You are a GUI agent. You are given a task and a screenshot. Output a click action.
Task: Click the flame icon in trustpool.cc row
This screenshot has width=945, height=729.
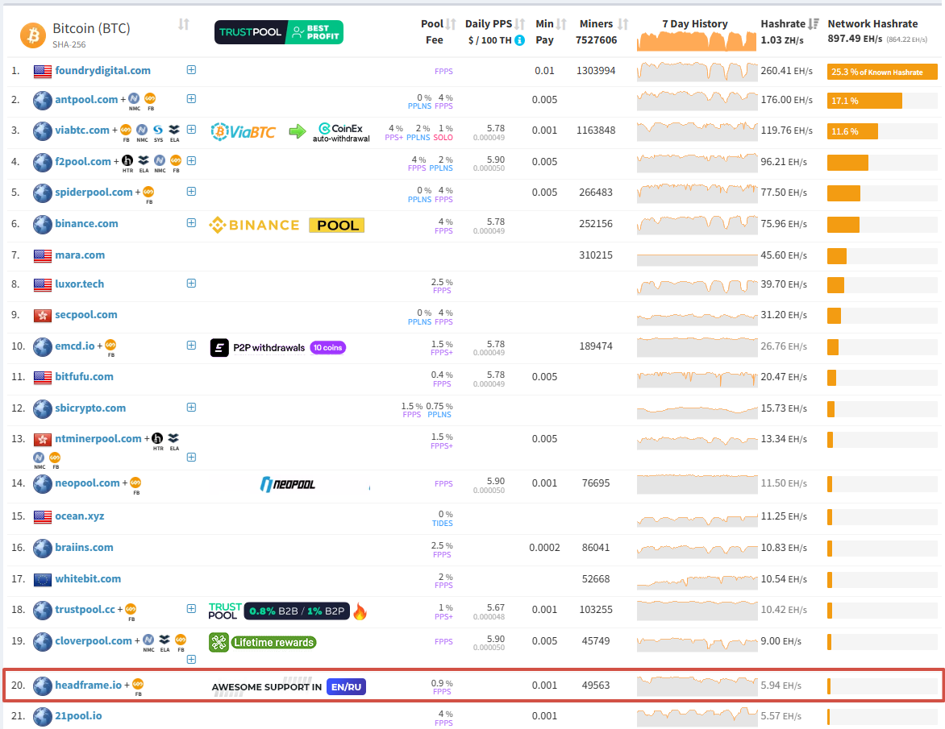pyautogui.click(x=360, y=611)
